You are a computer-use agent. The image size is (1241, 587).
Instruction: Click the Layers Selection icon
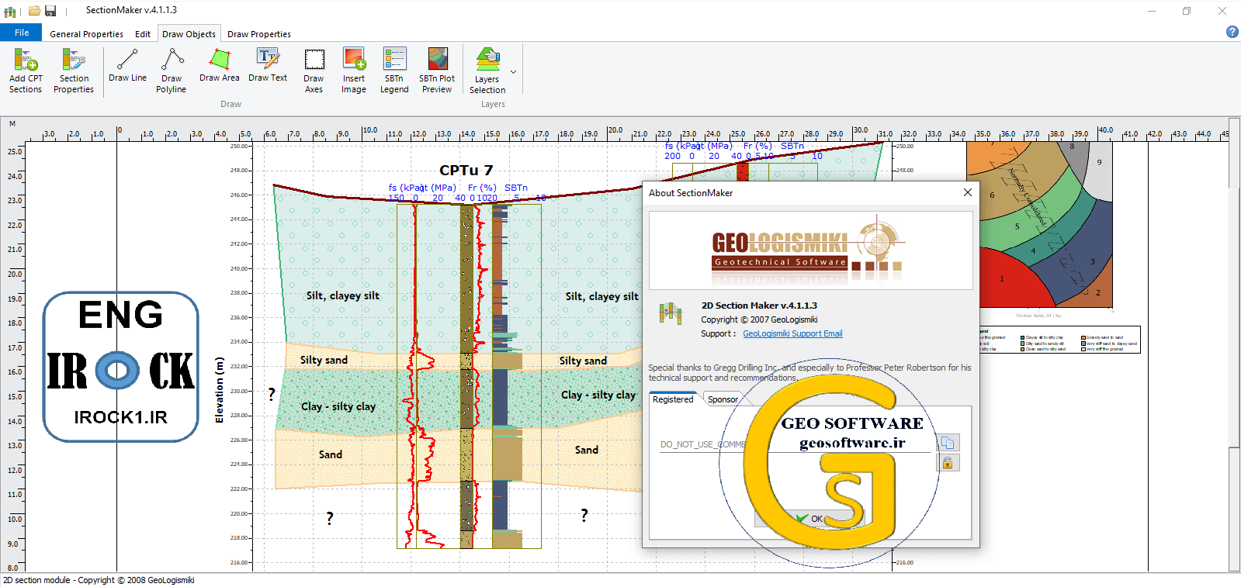(487, 71)
